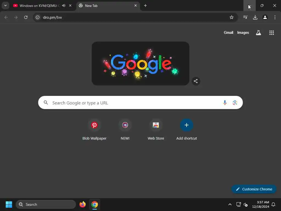Click Customize Chrome button
The width and height of the screenshot is (281, 211).
[254, 189]
